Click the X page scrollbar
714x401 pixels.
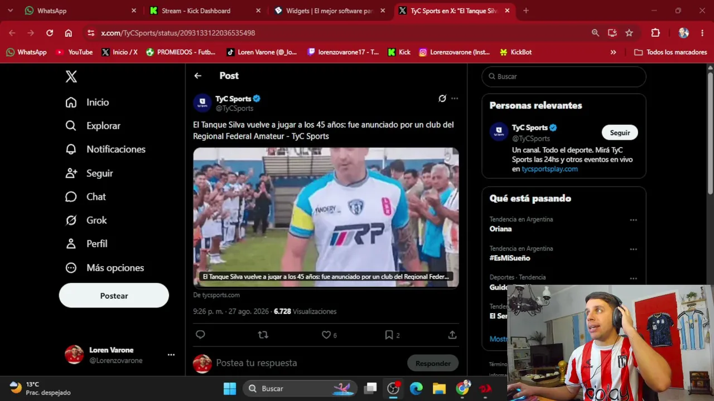(x=710, y=133)
